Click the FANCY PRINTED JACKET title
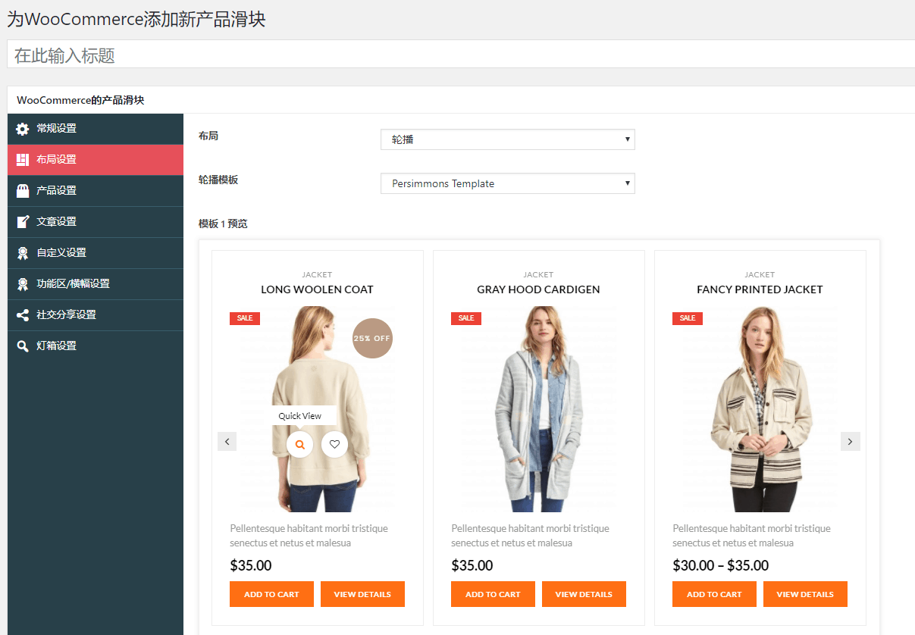This screenshot has width=915, height=635. click(x=760, y=289)
